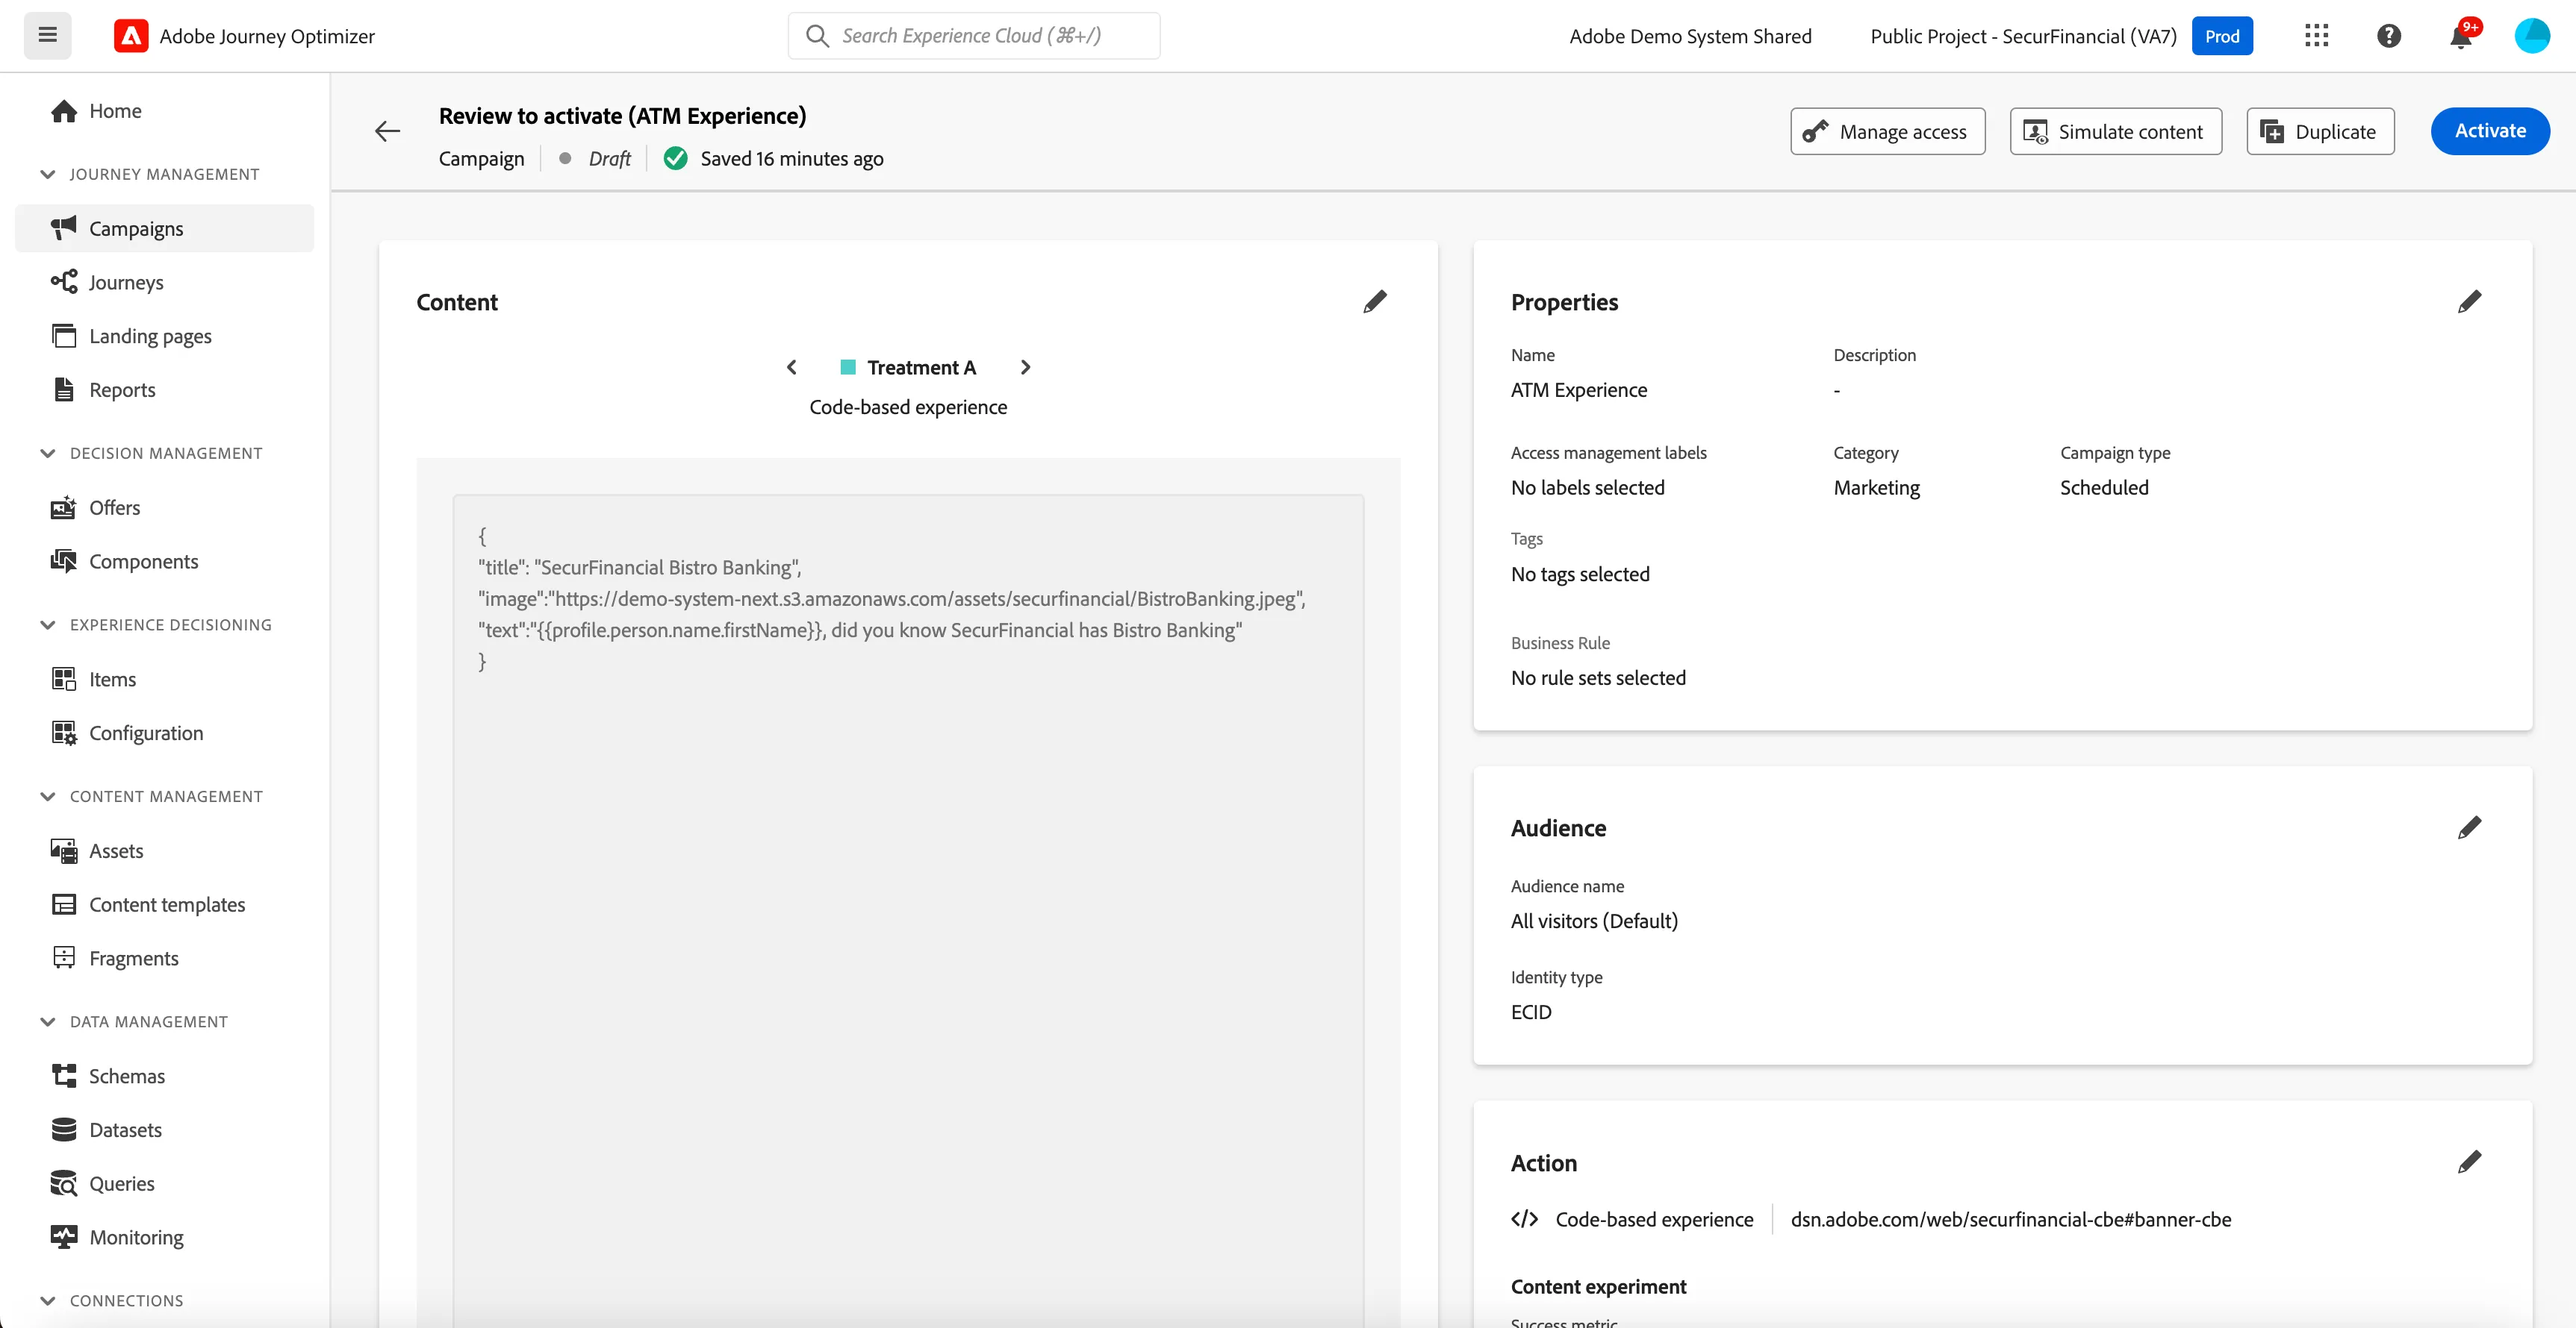Open the help question mark icon
Image resolution: width=2576 pixels, height=1328 pixels.
(x=2388, y=36)
